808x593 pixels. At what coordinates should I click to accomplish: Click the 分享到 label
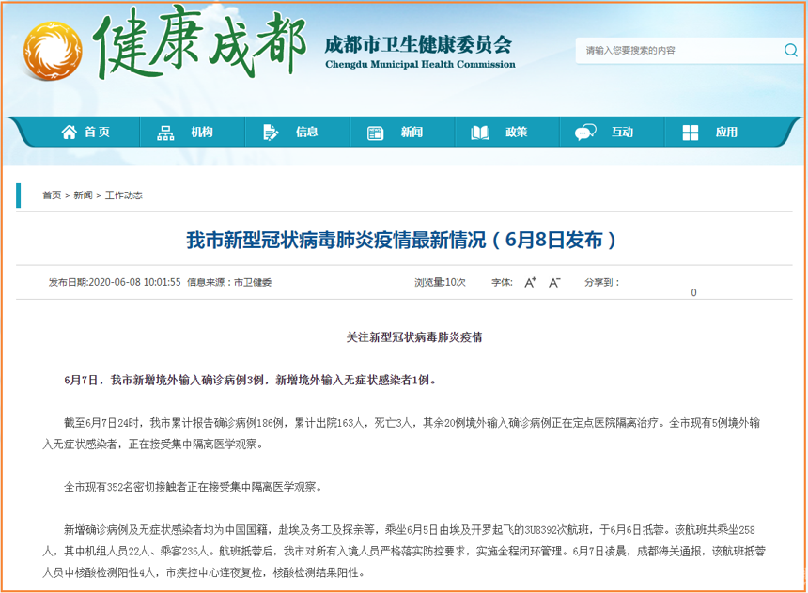pyautogui.click(x=601, y=283)
